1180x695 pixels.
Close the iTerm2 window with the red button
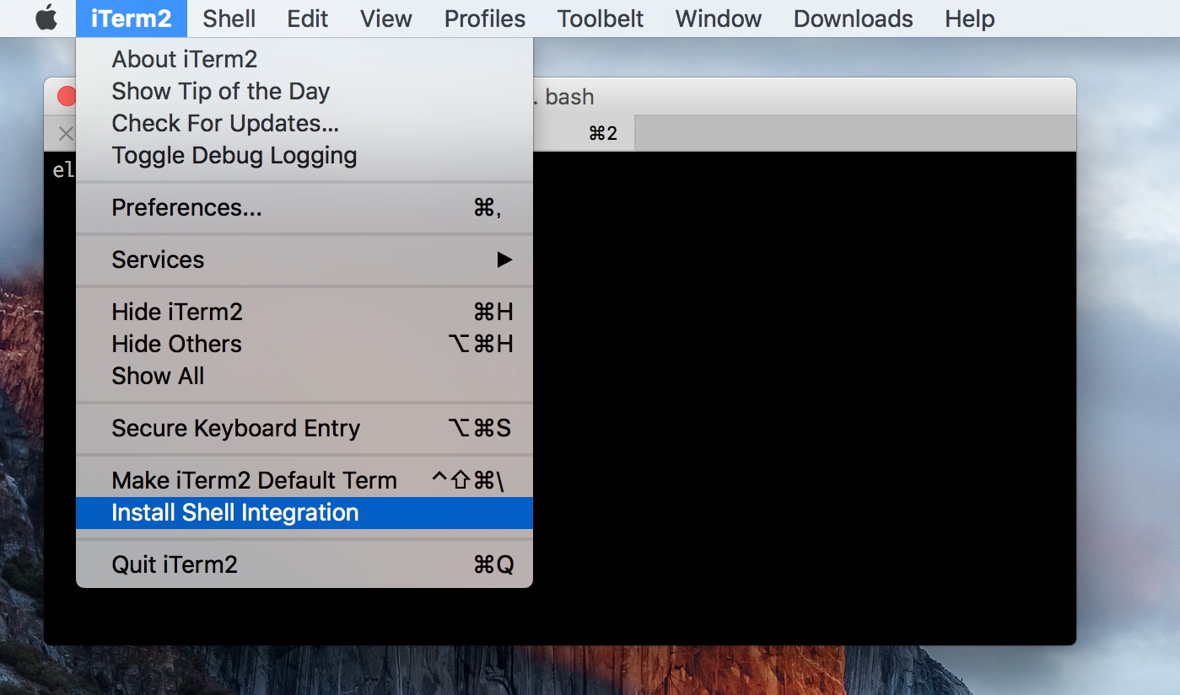67,97
